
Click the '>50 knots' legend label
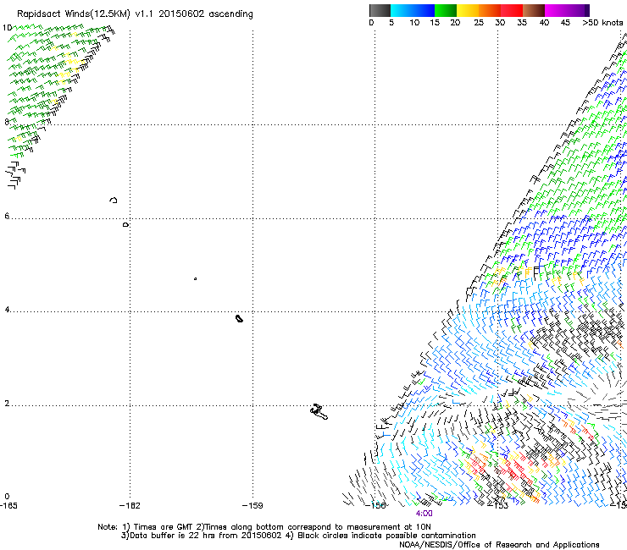click(x=603, y=23)
